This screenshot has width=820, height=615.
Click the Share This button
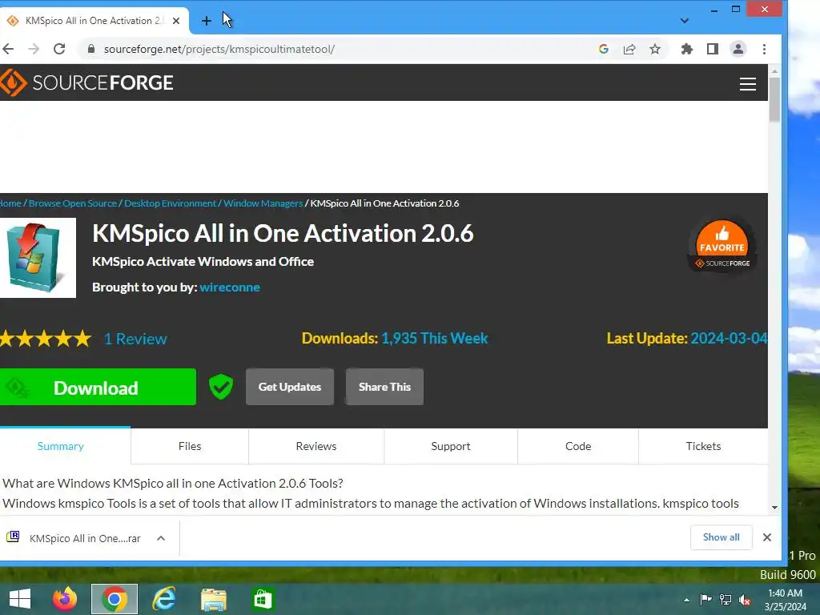point(384,387)
